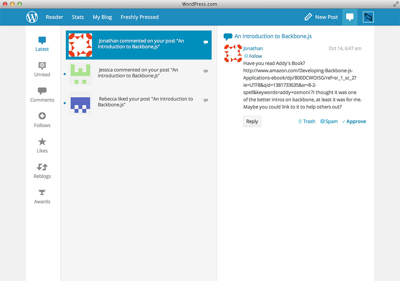Open the Likes notifications section
400x281 pixels.
click(42, 145)
